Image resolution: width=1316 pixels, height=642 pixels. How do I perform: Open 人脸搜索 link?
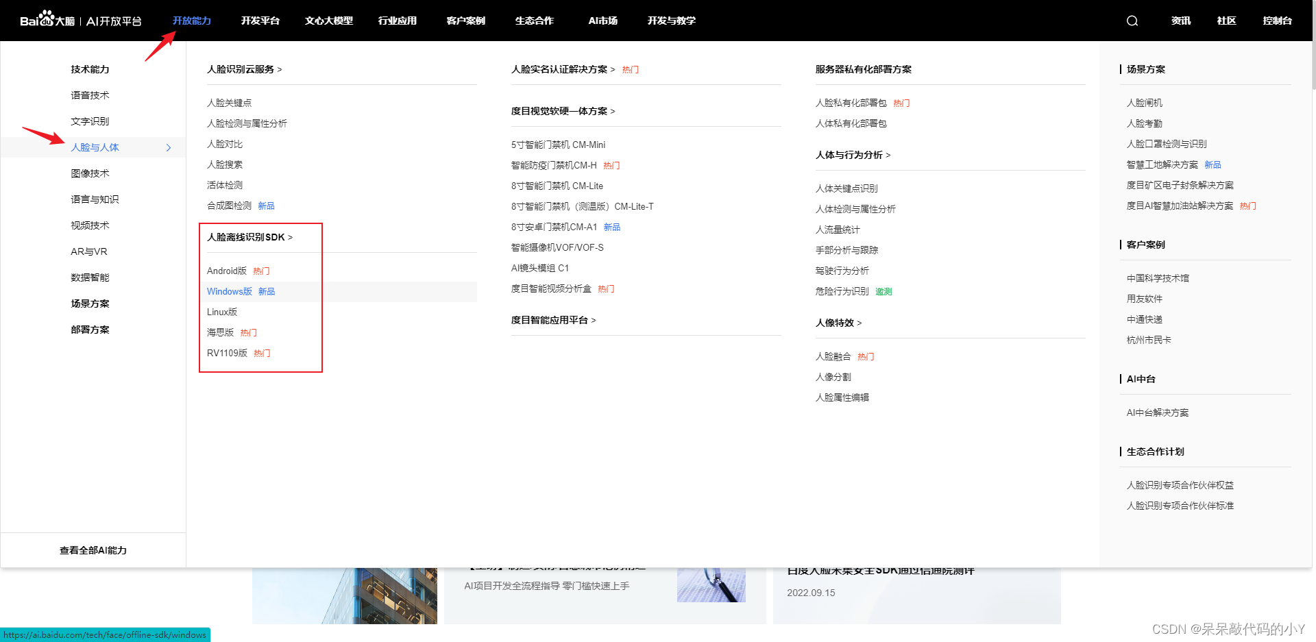coord(225,164)
